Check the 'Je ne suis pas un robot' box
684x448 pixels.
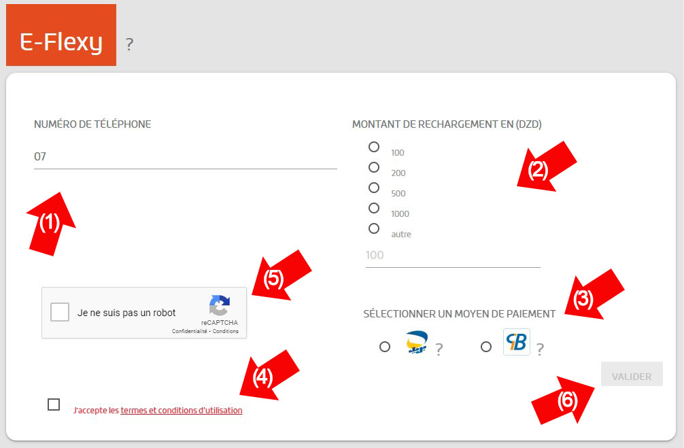pyautogui.click(x=60, y=311)
